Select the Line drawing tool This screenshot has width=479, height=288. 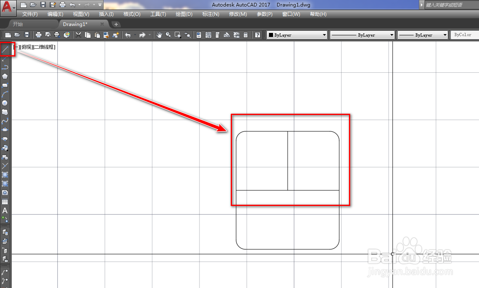pyautogui.click(x=5, y=49)
